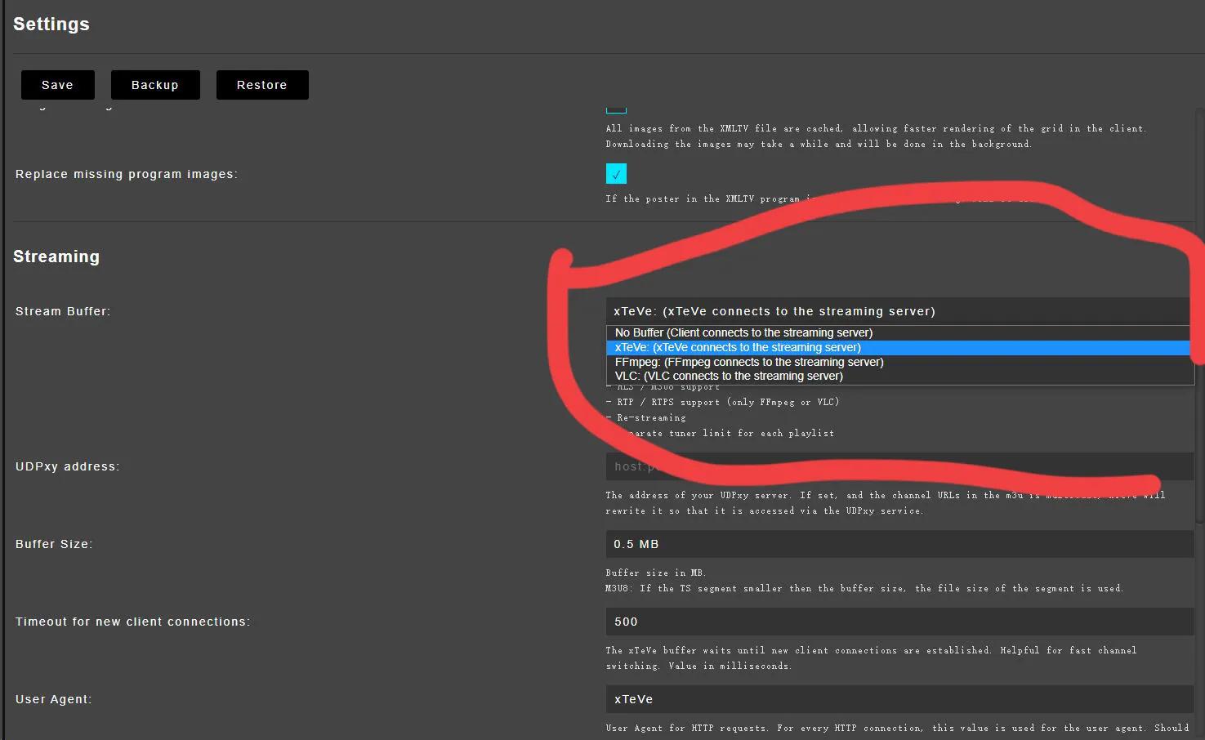Uncheck Replace missing program images checkbox
1205x740 pixels.
coord(616,174)
